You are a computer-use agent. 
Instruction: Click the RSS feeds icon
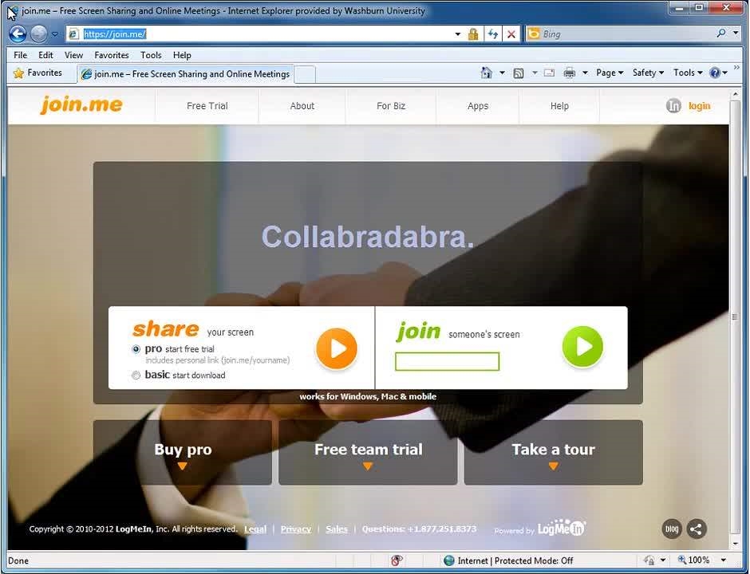[519, 73]
